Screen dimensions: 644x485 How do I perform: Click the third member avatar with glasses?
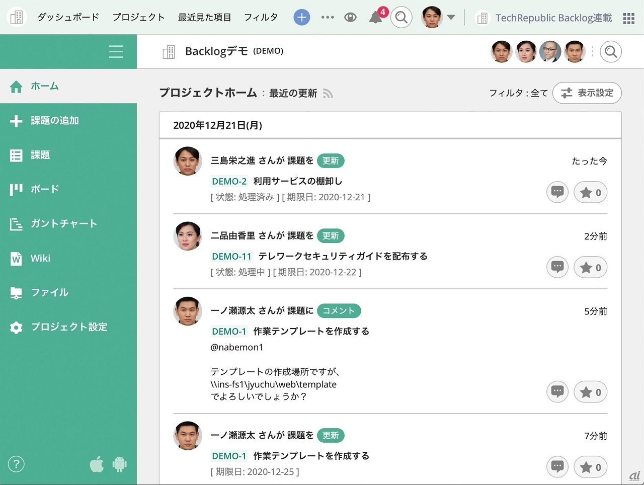(x=550, y=51)
